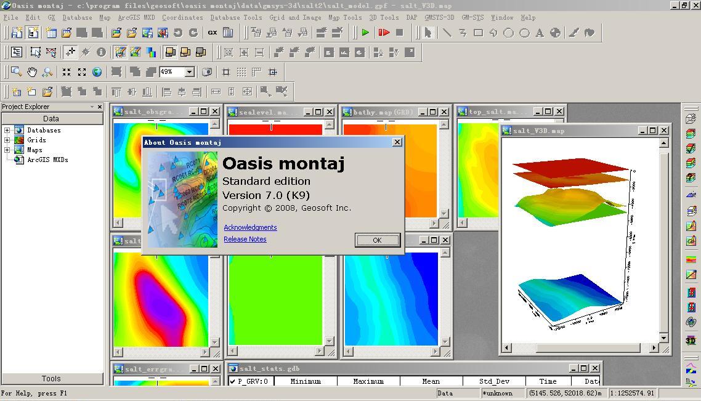Switch to the Tools panel in Project Explorer
This screenshot has height=401, width=701.
pyautogui.click(x=52, y=379)
